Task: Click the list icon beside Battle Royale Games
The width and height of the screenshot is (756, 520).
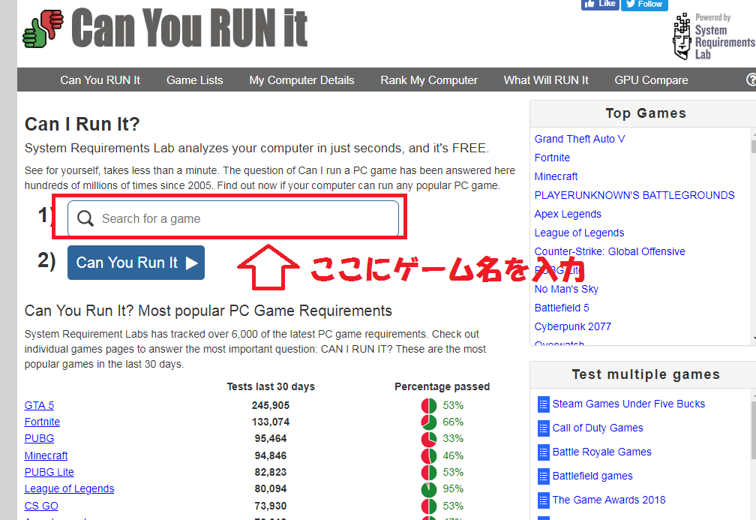Action: [x=543, y=452]
